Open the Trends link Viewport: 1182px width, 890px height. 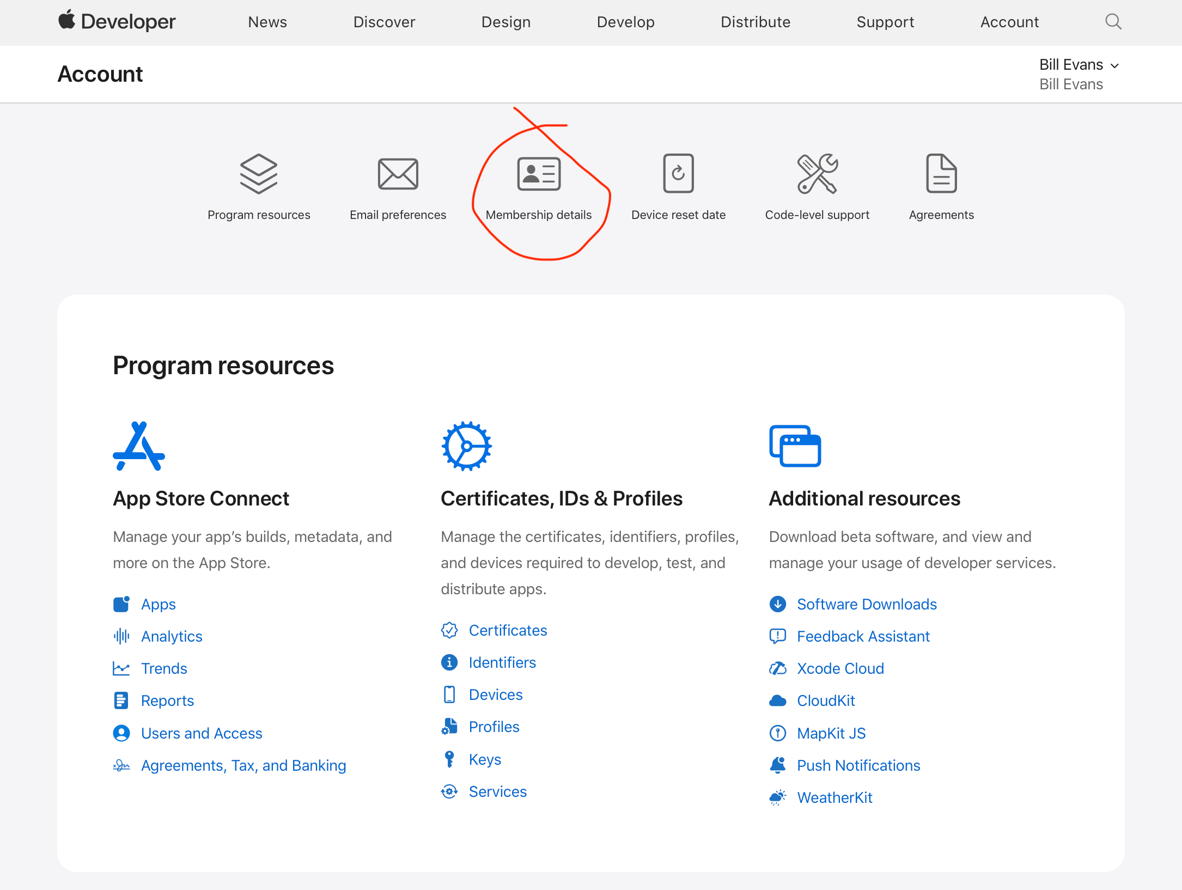pyautogui.click(x=164, y=668)
